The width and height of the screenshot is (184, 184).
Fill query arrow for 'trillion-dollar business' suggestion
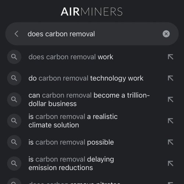point(170,99)
